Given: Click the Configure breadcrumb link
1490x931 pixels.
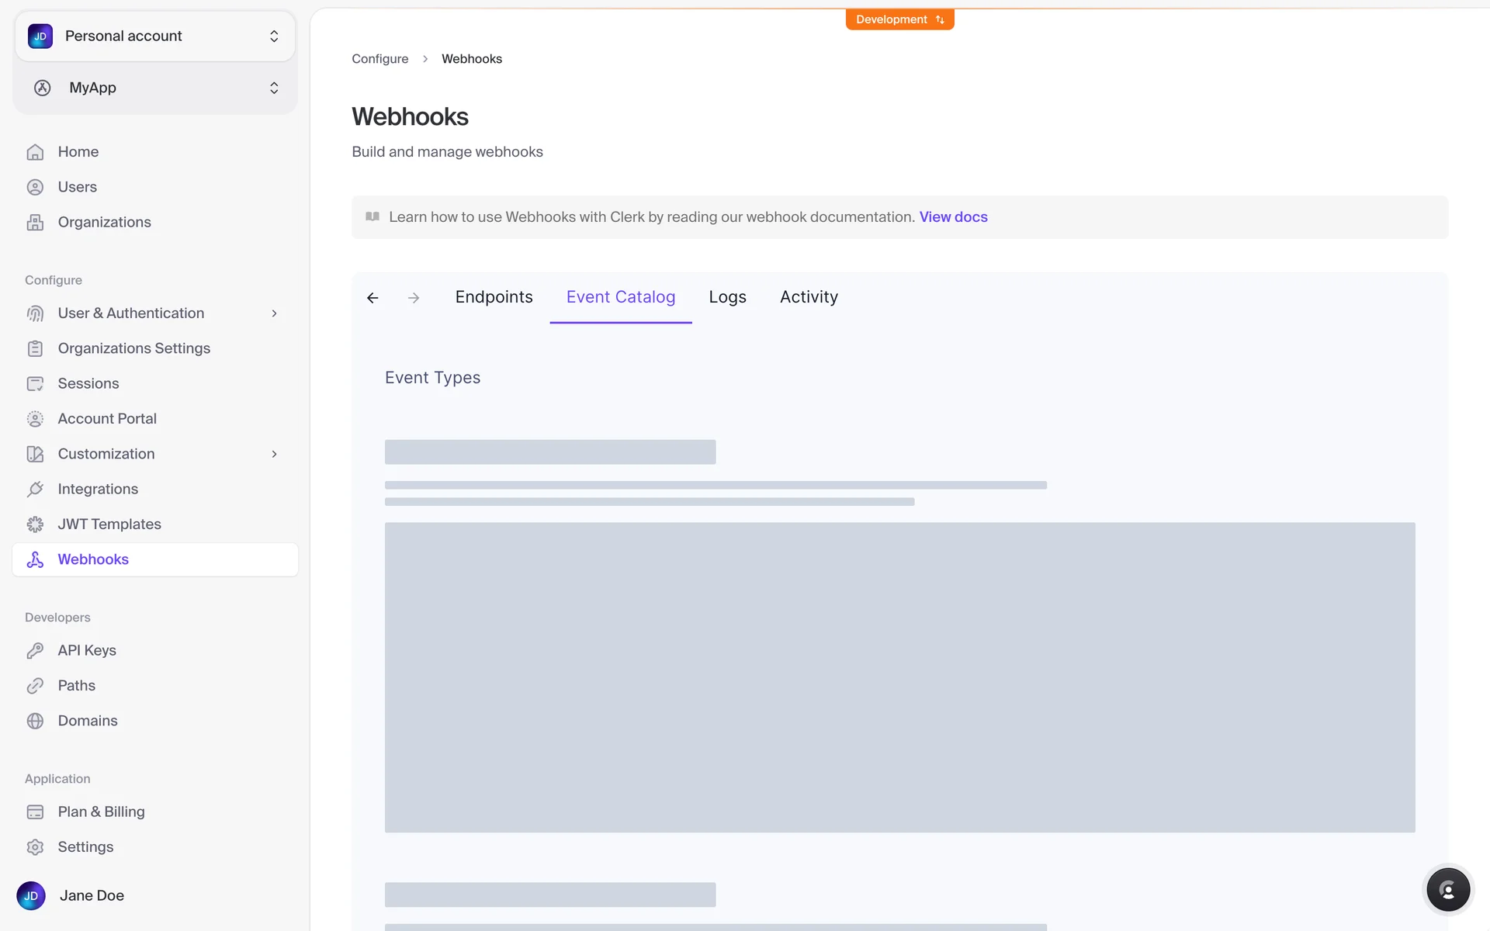Looking at the screenshot, I should [379, 59].
